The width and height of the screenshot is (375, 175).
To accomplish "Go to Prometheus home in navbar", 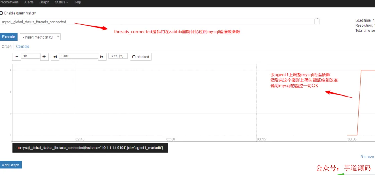I will pyautogui.click(x=9, y=2).
